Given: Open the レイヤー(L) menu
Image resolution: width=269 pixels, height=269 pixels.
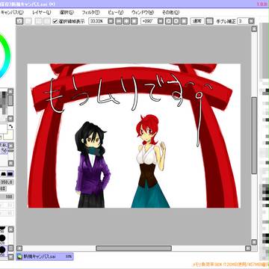Looking at the screenshot, I should (x=42, y=12).
